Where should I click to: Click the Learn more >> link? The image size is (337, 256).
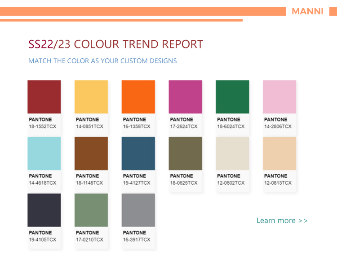[x=282, y=221]
